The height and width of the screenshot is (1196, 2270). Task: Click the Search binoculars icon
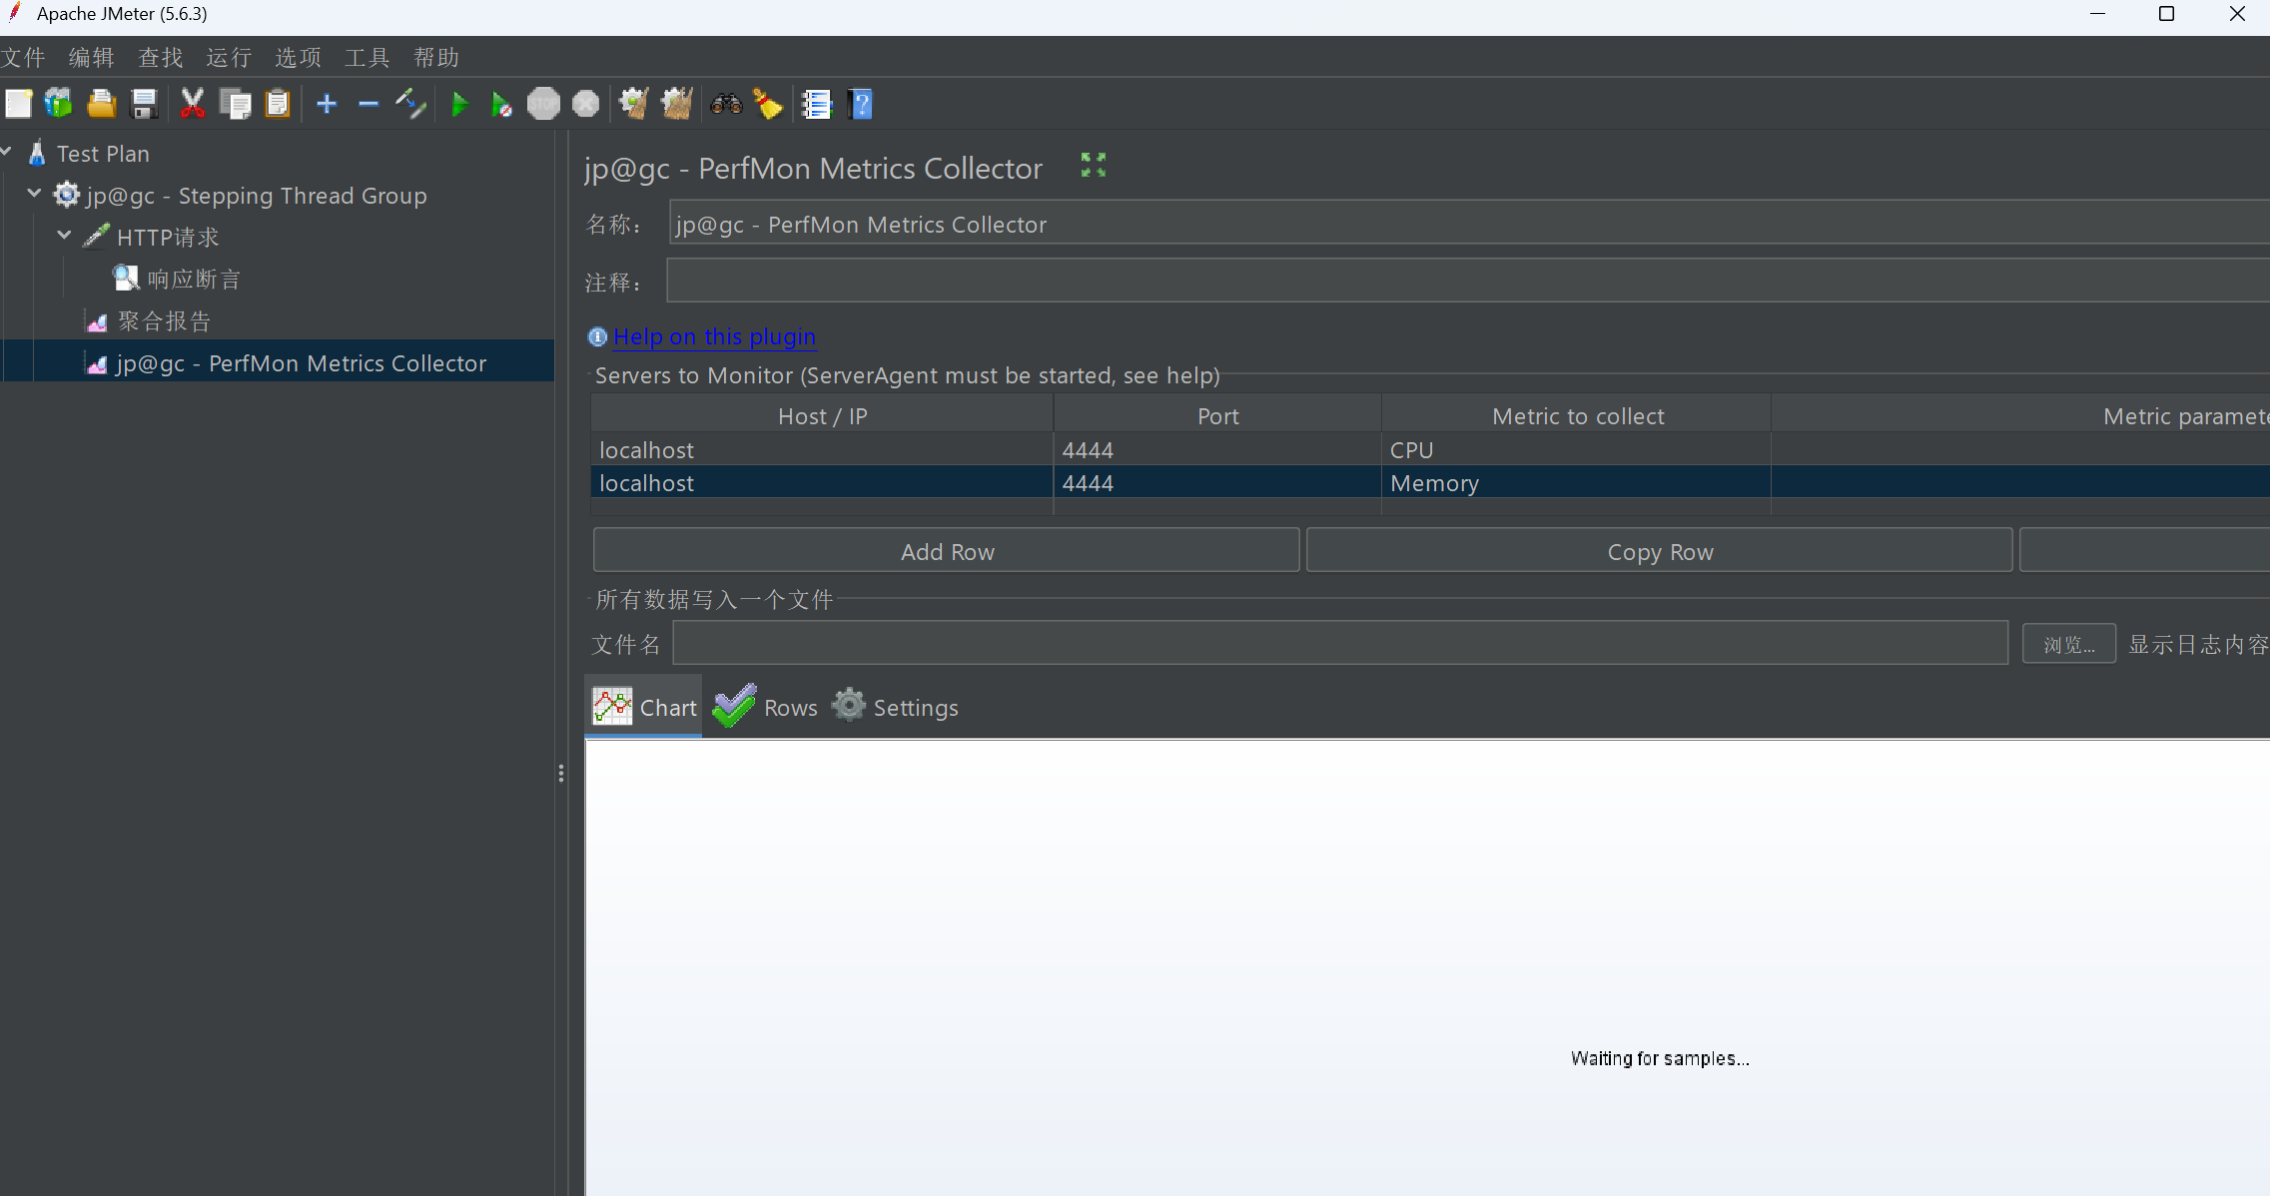click(x=726, y=104)
